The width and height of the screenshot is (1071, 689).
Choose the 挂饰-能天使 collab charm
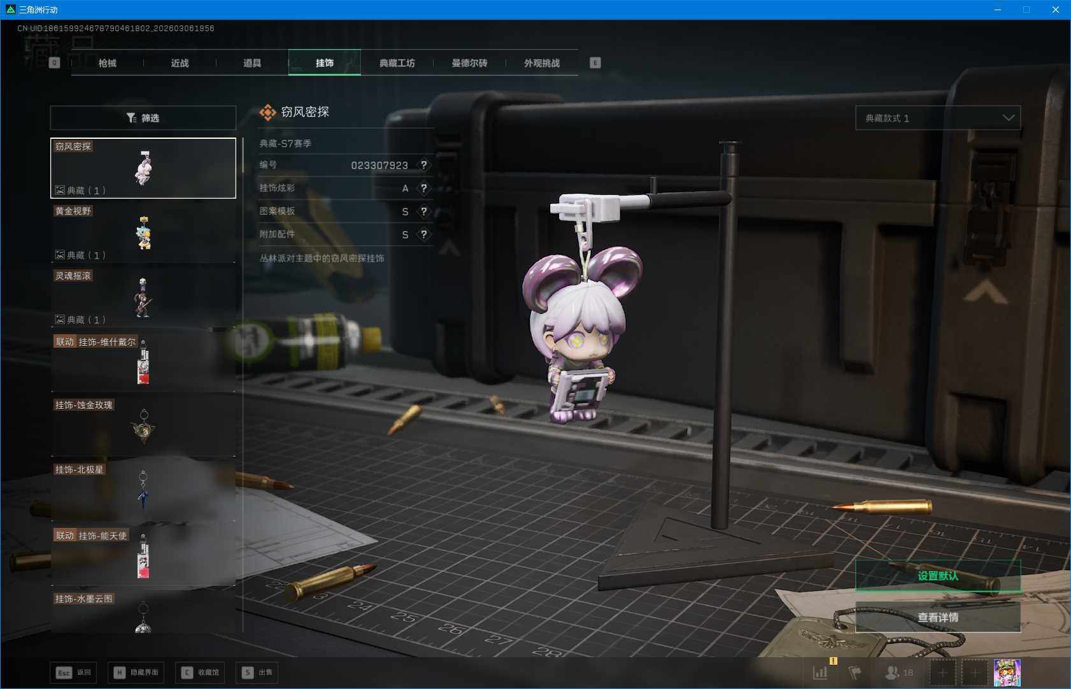(x=143, y=556)
